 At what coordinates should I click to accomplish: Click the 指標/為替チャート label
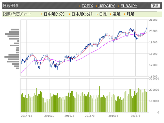[17, 14]
